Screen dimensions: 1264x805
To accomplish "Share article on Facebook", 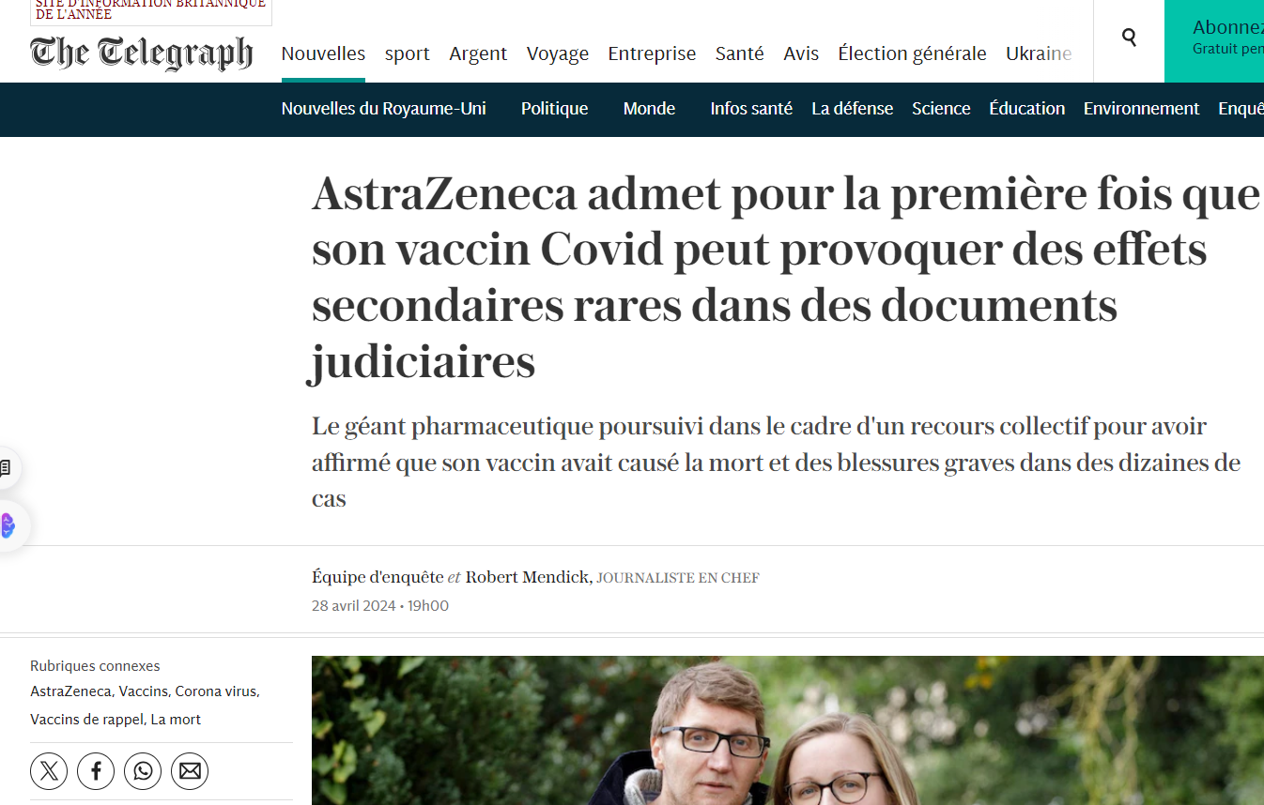I will tap(96, 771).
